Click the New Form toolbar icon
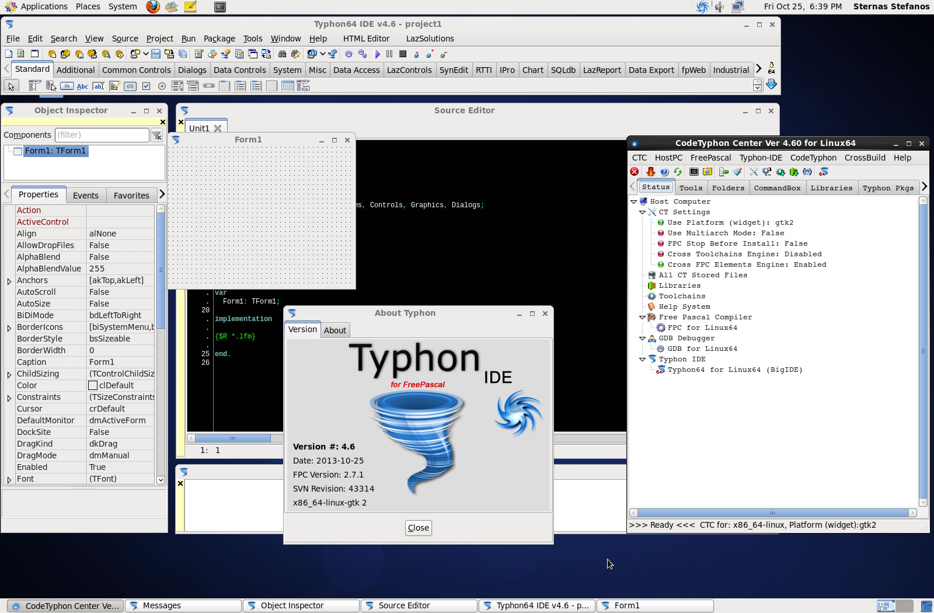The image size is (934, 613). click(34, 54)
